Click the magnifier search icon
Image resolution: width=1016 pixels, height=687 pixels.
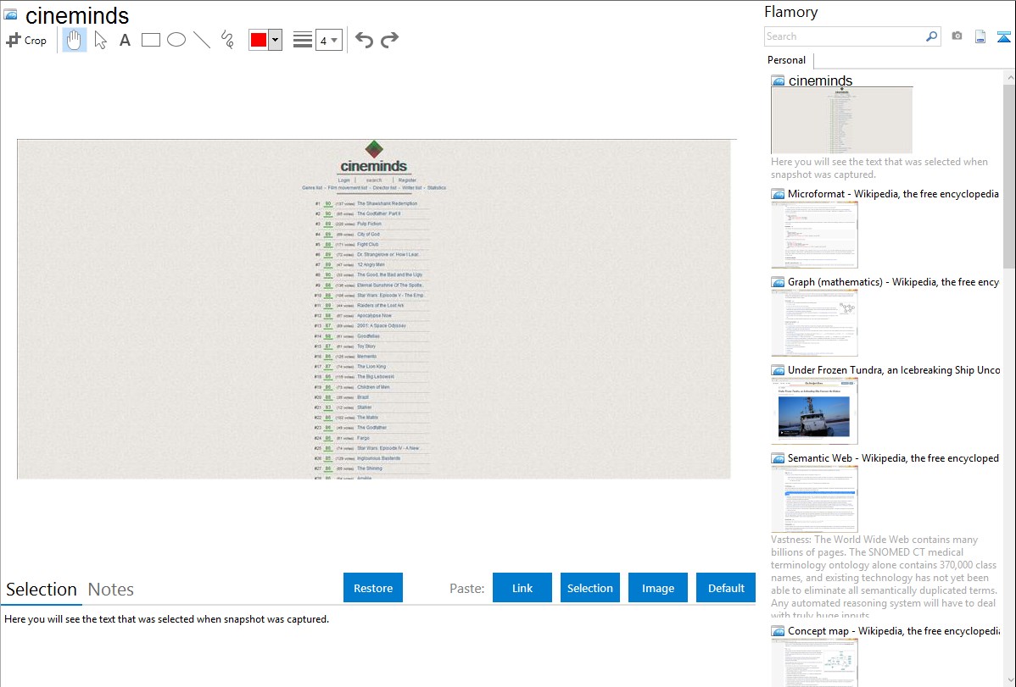click(x=931, y=36)
